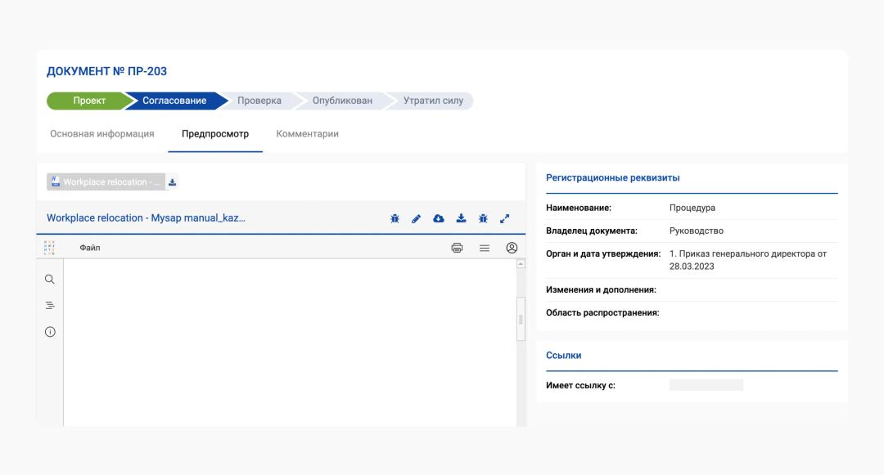Select the Согласование workflow stage

(174, 101)
